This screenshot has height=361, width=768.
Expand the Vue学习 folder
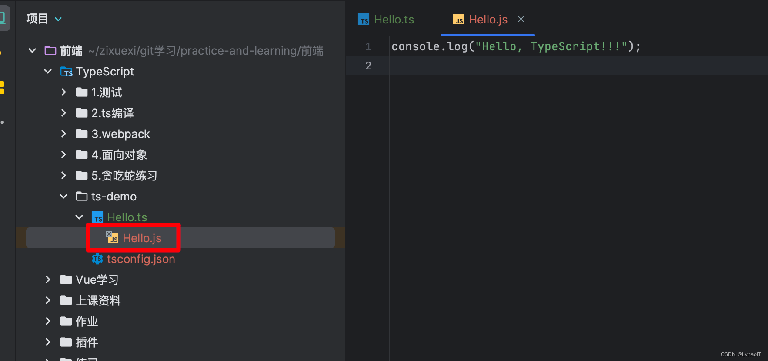pos(48,279)
